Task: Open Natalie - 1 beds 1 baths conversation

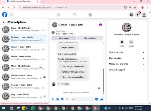Action: (24, 77)
